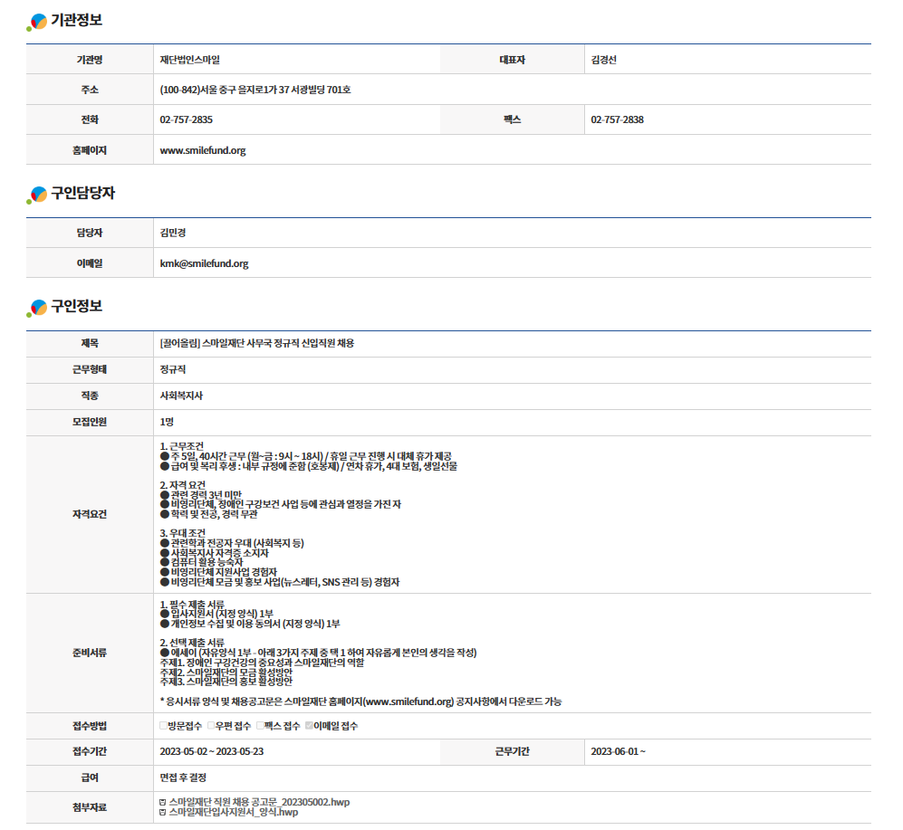Click the 기관명 row label

pos(90,60)
